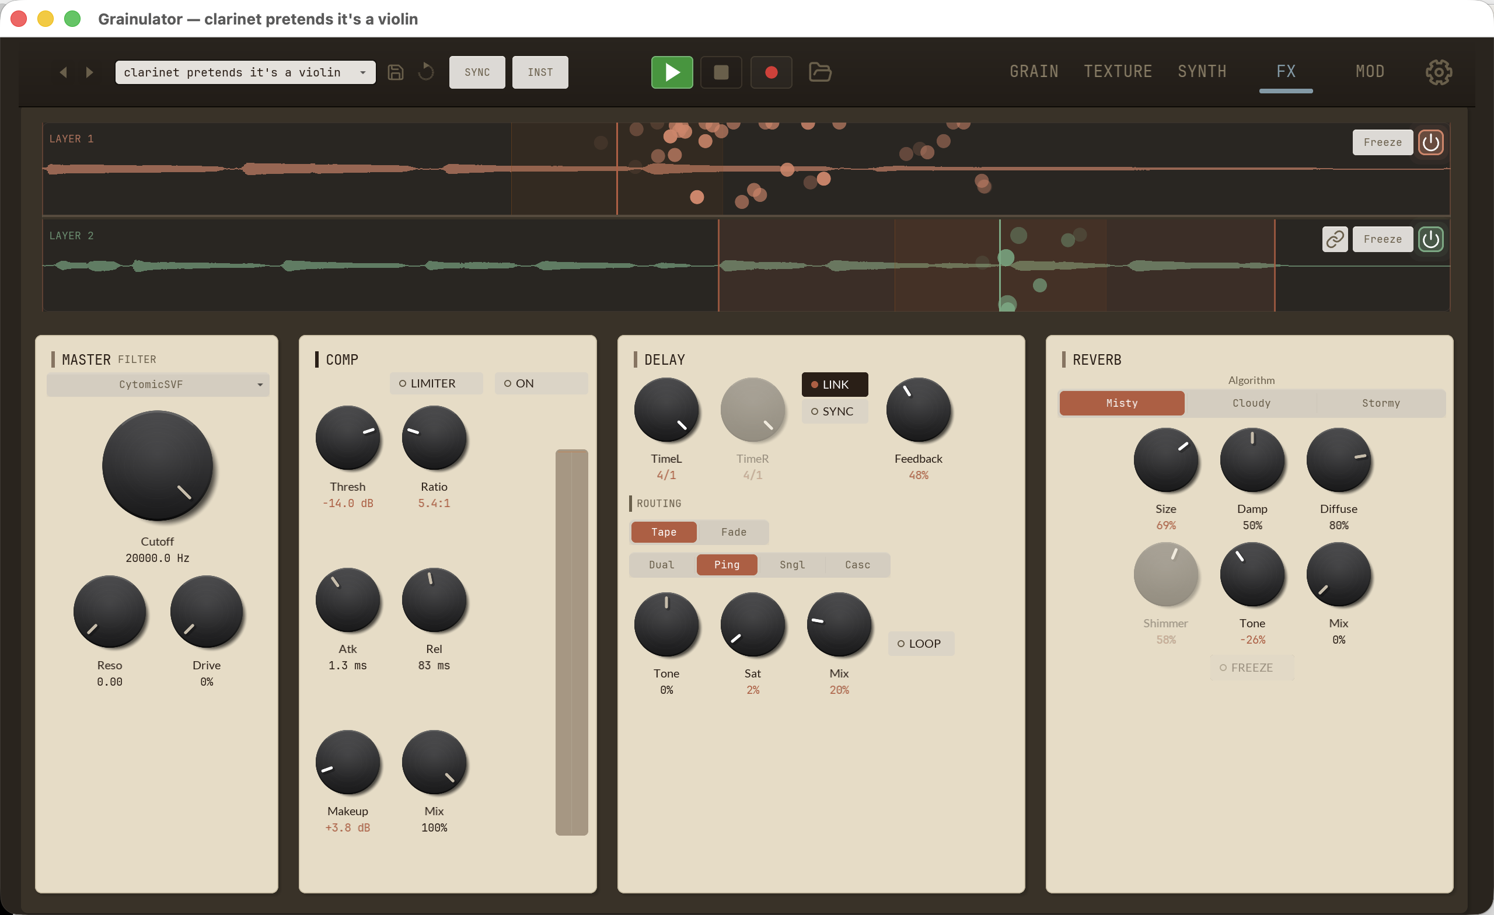Enable the delay SYNC toggle
The height and width of the screenshot is (915, 1494).
point(835,411)
